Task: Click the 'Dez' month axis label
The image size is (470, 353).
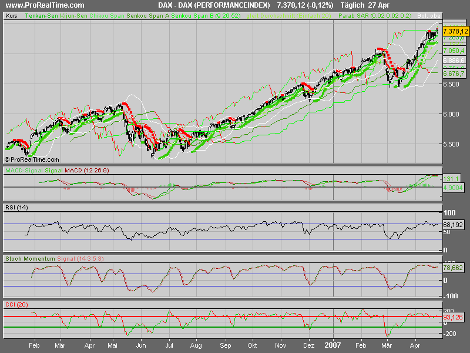Action: [308, 345]
